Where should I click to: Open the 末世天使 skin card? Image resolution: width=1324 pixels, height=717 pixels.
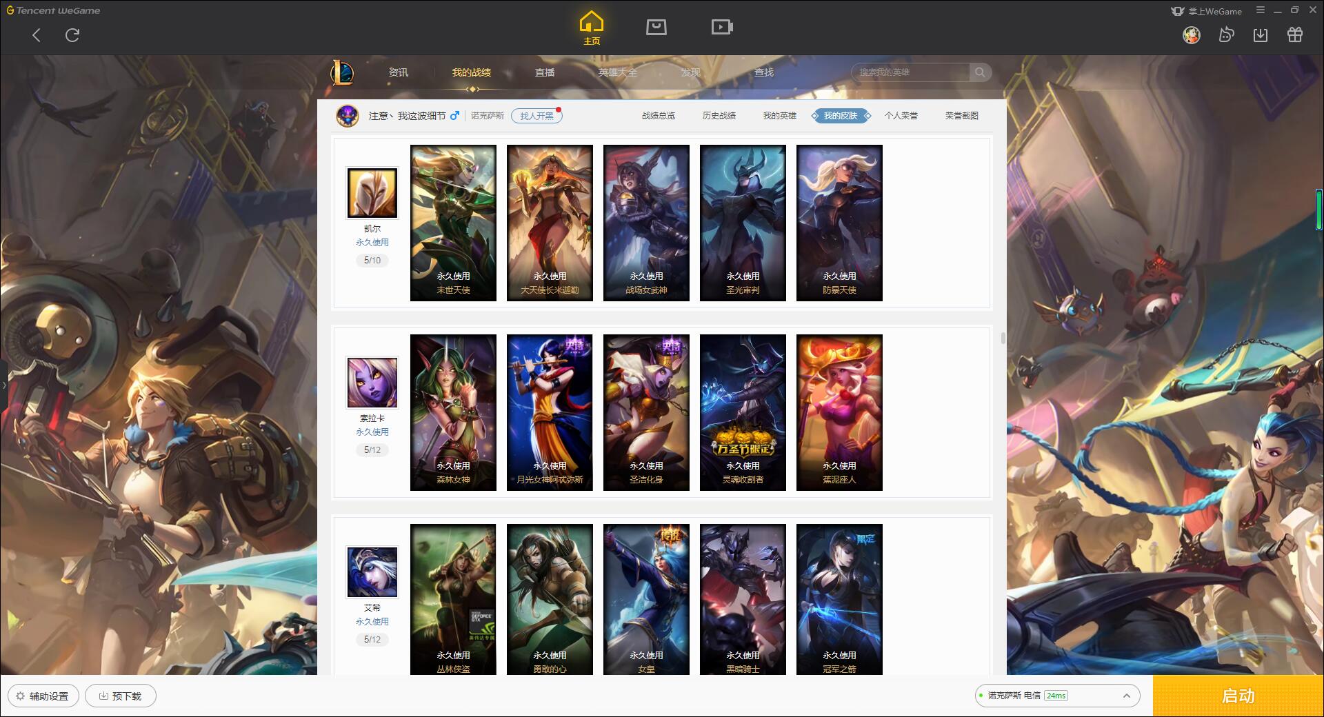click(x=453, y=223)
